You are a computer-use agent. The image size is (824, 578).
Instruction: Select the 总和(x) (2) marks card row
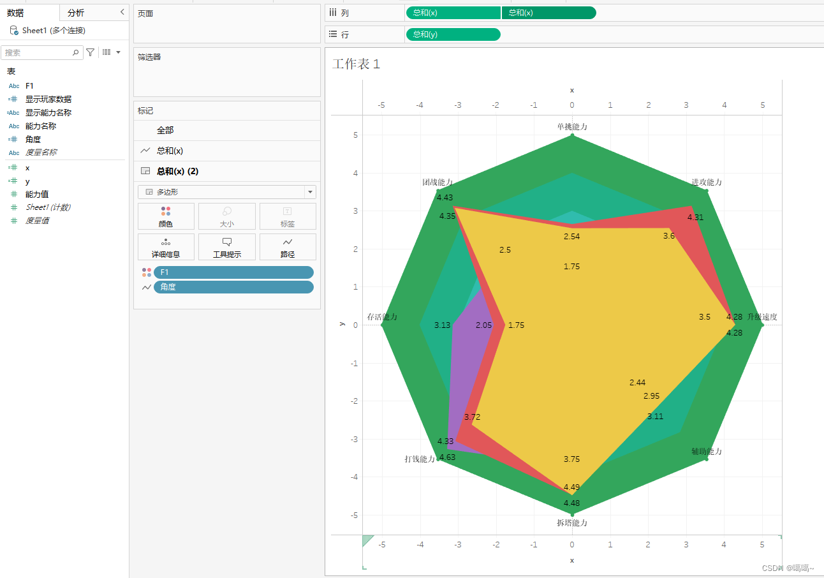226,171
